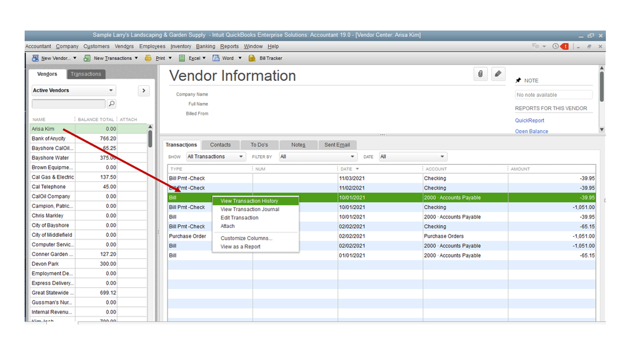
Task: Choose View Transaction Journal
Action: coord(256,209)
